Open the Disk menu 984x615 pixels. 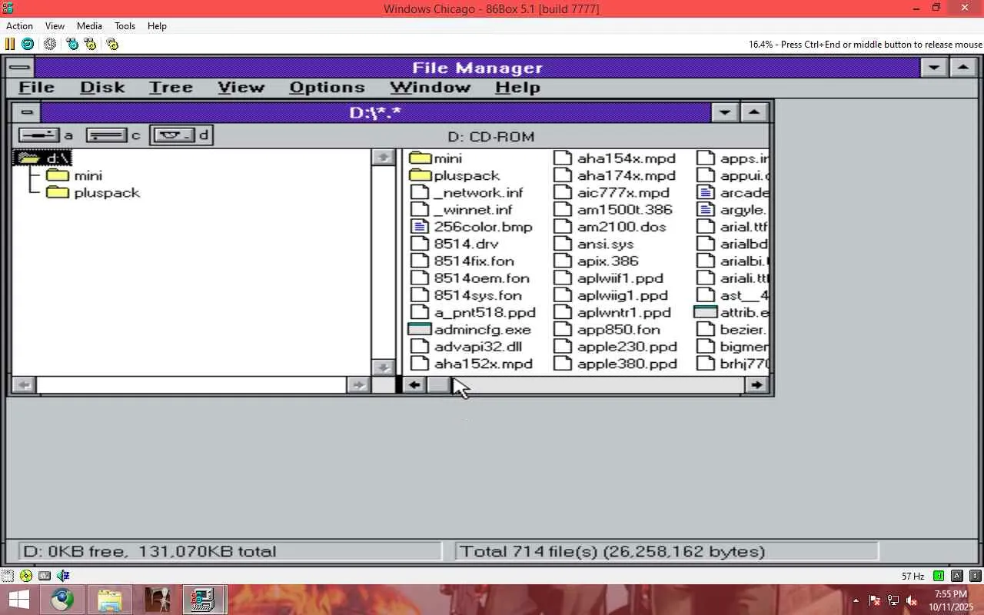(x=102, y=88)
